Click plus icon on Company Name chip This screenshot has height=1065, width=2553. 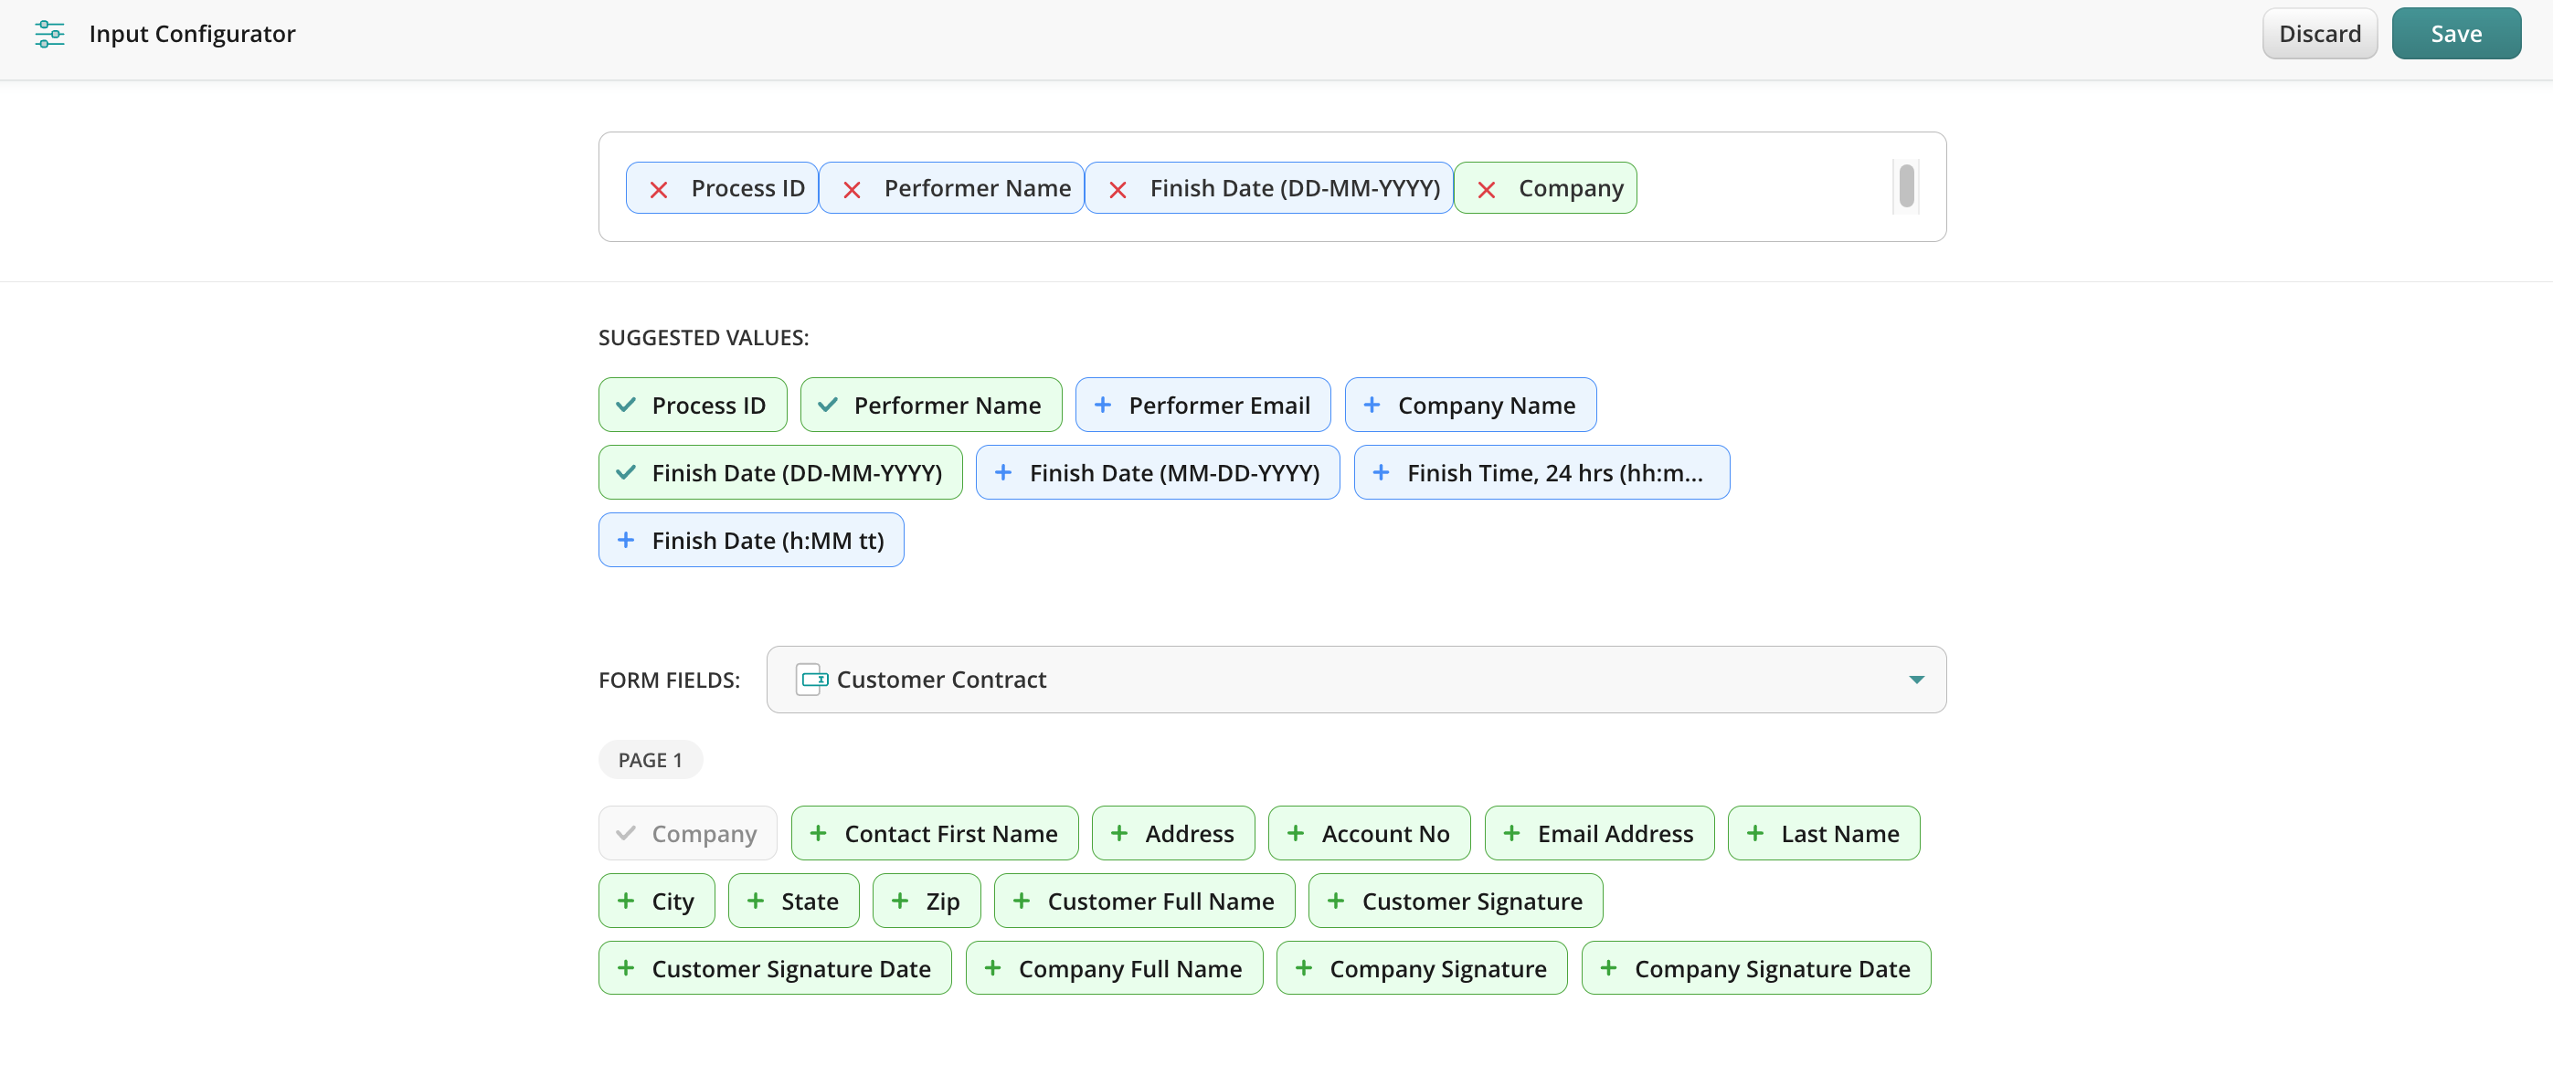[x=1372, y=406]
